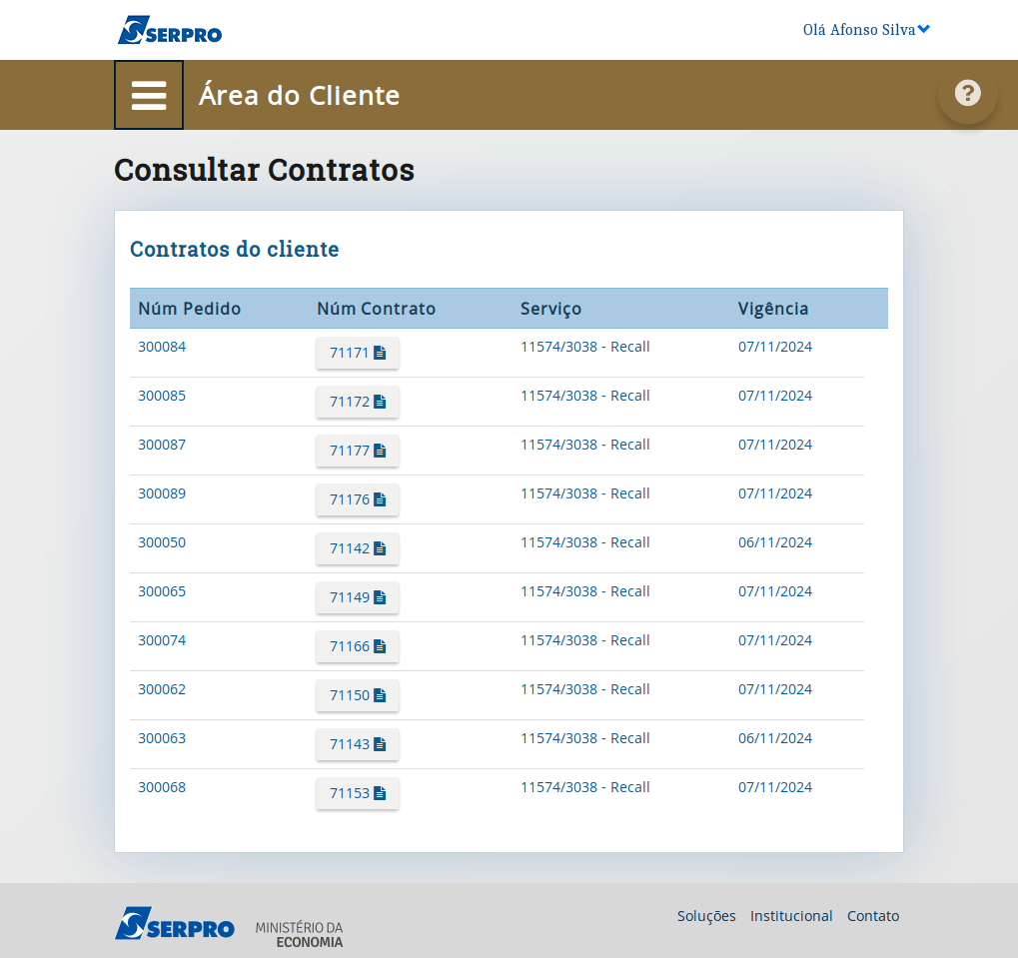
Task: Open the Institucional footer link
Action: (x=791, y=916)
